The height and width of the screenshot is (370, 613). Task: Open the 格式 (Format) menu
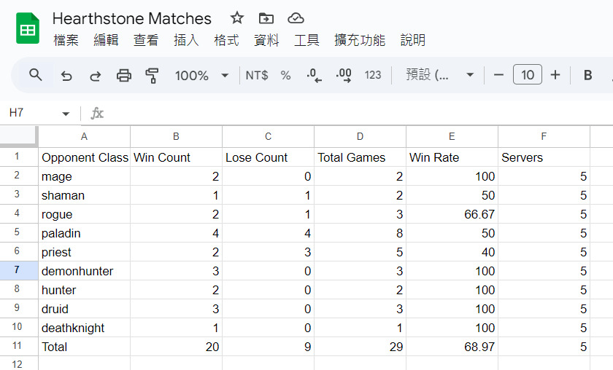click(226, 40)
